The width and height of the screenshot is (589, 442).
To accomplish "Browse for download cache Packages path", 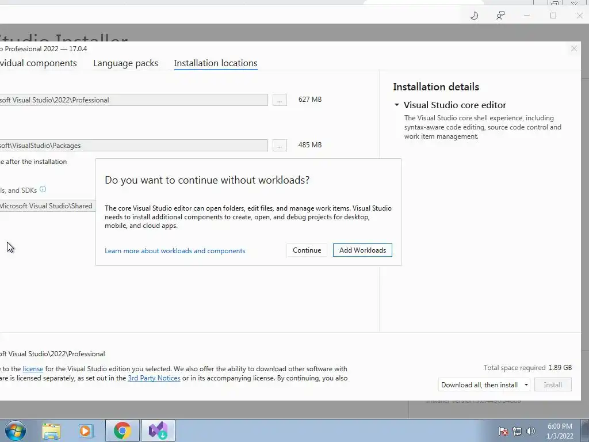I will coord(280,146).
